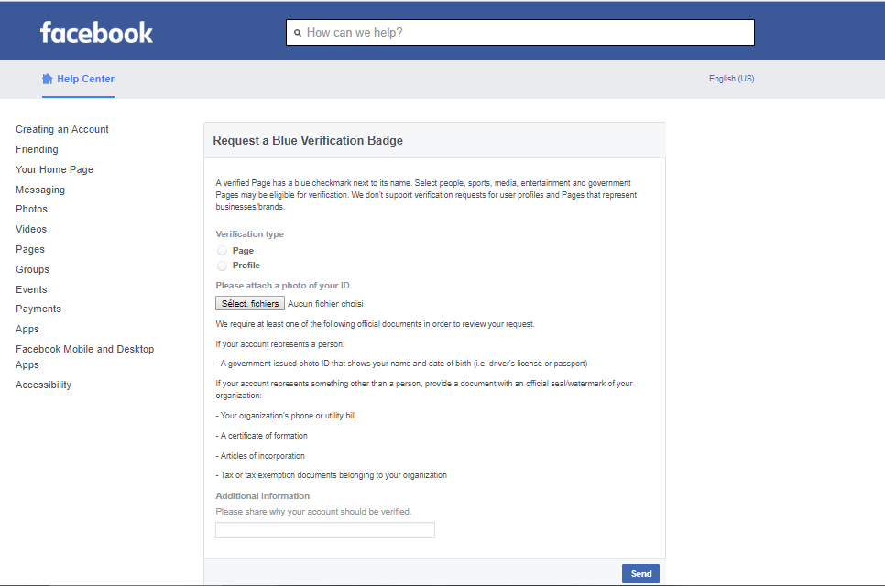Screen dimensions: 885x586
Task: Open the Messaging help topic
Action: [40, 190]
